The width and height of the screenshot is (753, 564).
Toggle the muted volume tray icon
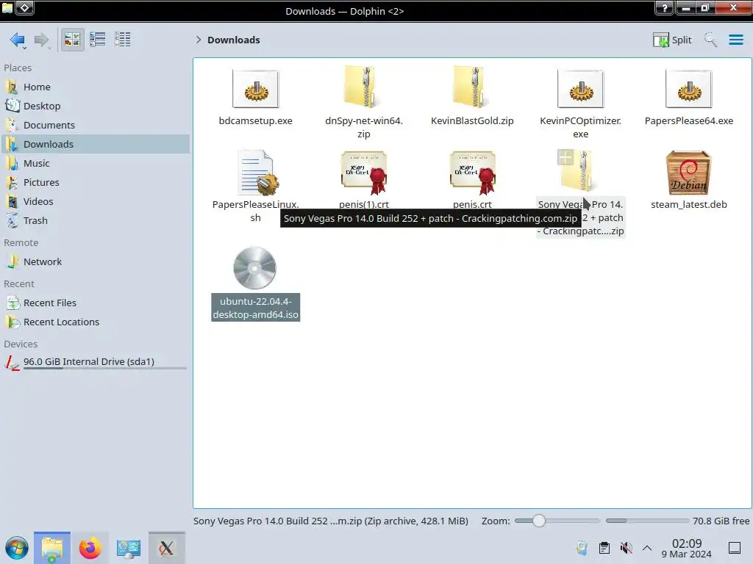pyautogui.click(x=626, y=548)
